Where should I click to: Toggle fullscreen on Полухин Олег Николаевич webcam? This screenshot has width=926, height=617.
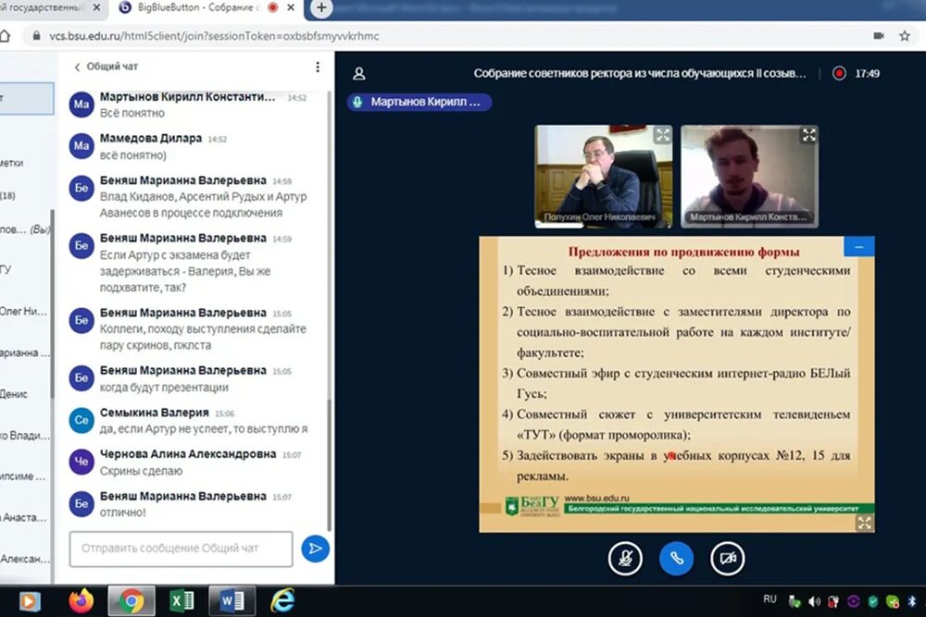pyautogui.click(x=663, y=134)
